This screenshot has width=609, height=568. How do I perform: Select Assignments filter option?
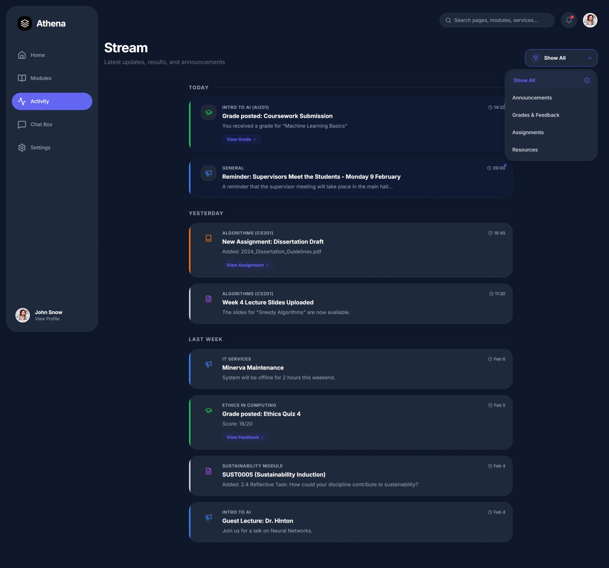[x=528, y=133]
